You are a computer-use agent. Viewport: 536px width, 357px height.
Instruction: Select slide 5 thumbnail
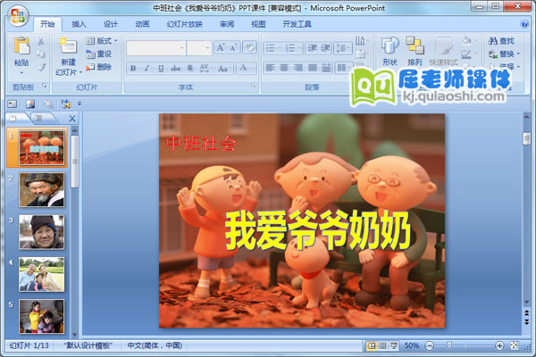point(41,316)
